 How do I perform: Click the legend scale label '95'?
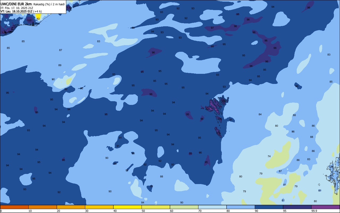[284, 211]
